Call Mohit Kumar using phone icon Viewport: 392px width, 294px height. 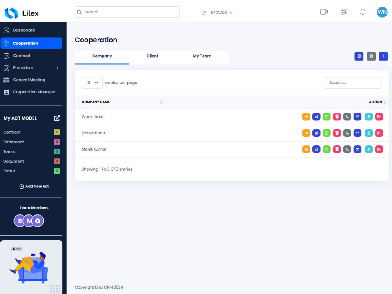coord(347,149)
